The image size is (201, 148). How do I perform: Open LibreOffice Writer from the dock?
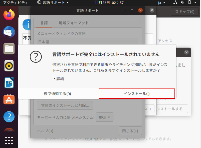tap(9, 83)
